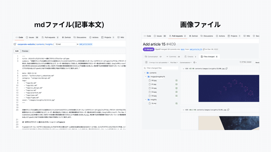Click the main base branch link
The height and width of the screenshot is (152, 271).
coord(183,49)
